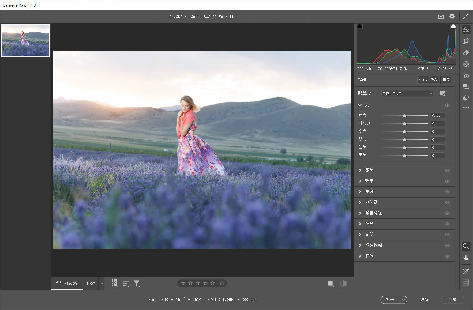The width and height of the screenshot is (473, 310).
Task: Open the 打开 button dropdown arrow
Action: (403, 300)
